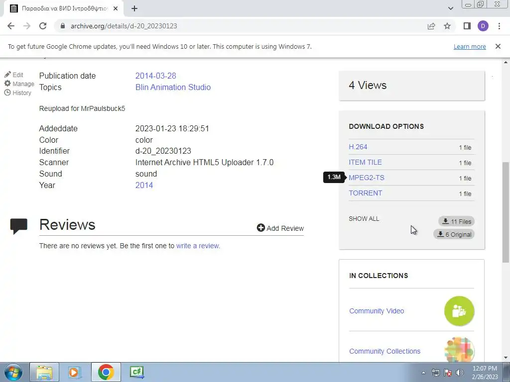This screenshot has height=382, width=510.
Task: Click the padlock site info icon
Action: pyautogui.click(x=63, y=26)
